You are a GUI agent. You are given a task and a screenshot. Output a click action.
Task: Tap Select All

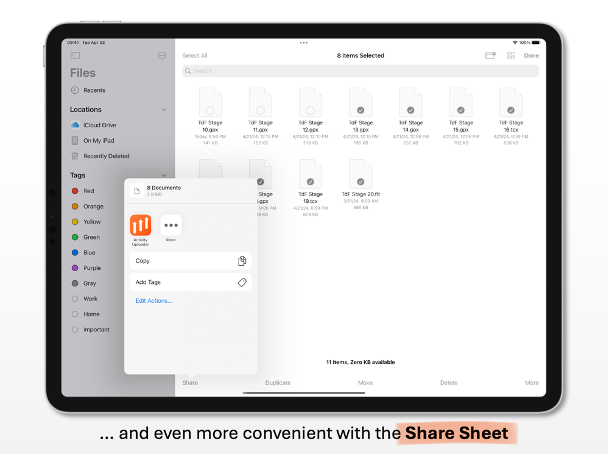coord(195,55)
